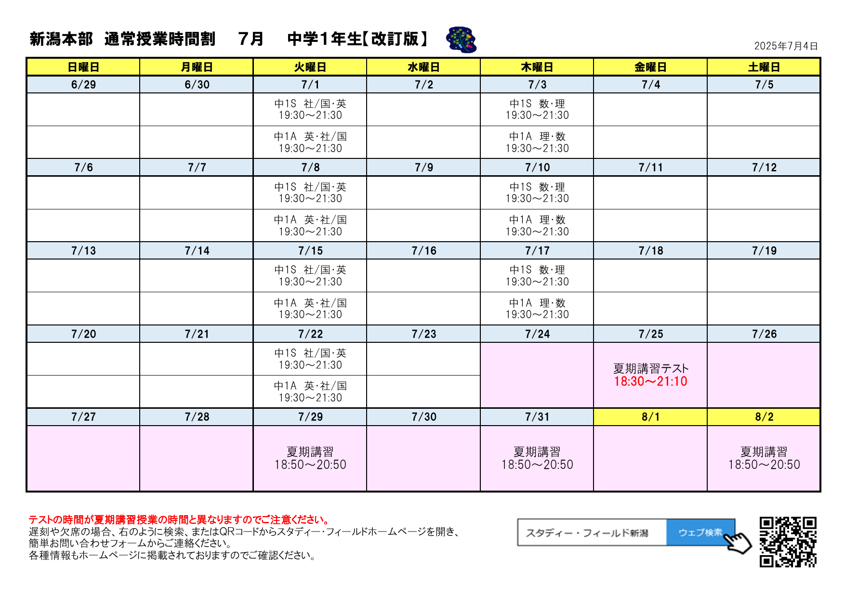Click 中1S 社/国・英 class on 7/8

(x=310, y=193)
